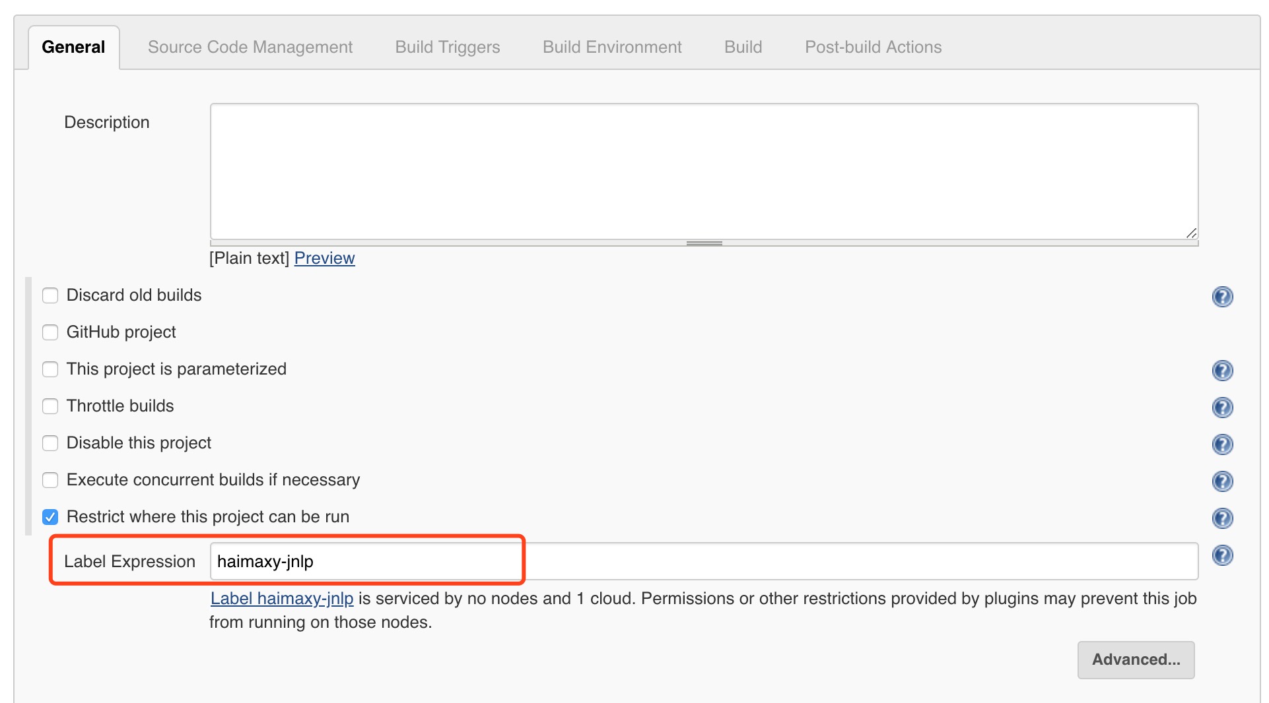Open the Post-build Actions tab
The image size is (1269, 703).
click(873, 47)
